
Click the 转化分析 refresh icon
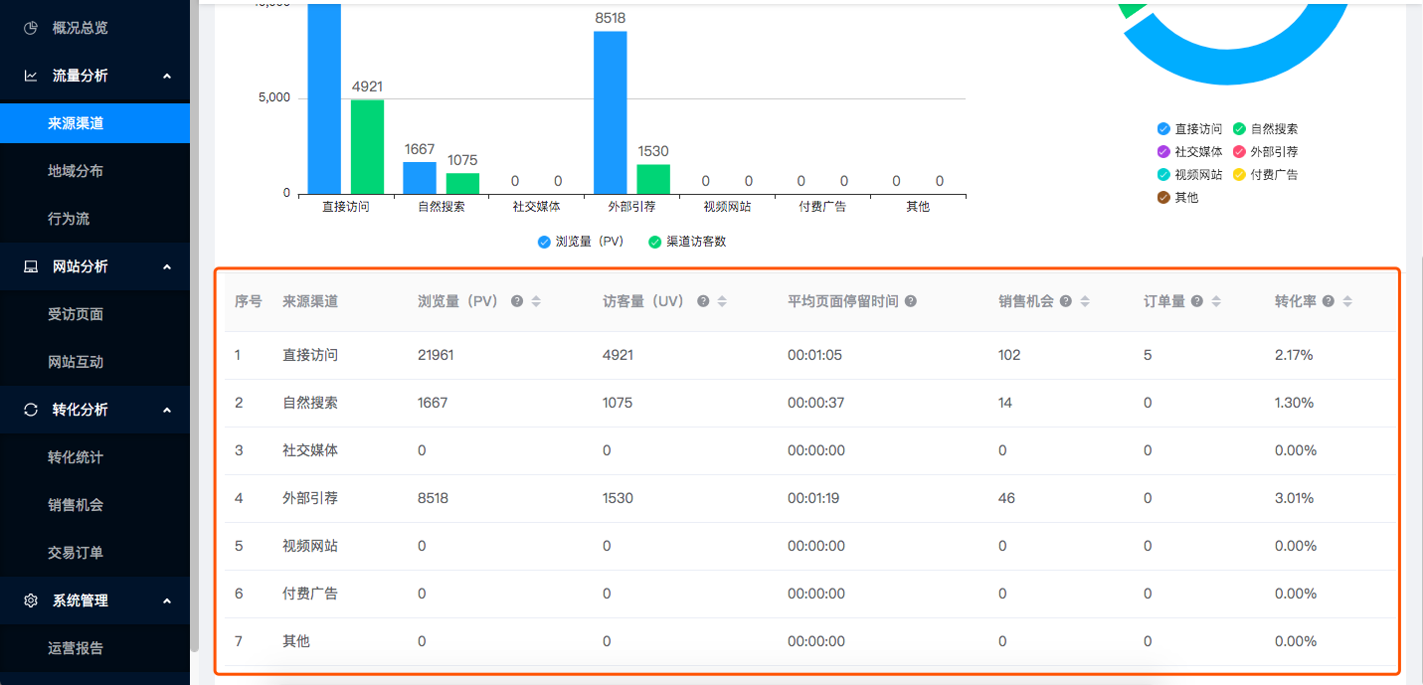pos(31,410)
